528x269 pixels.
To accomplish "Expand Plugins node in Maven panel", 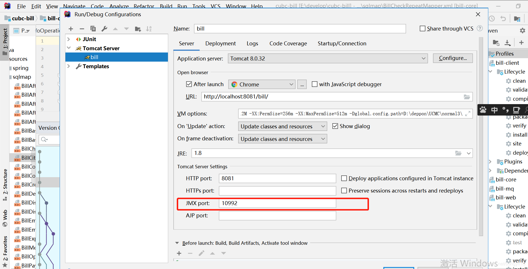I will coord(490,162).
